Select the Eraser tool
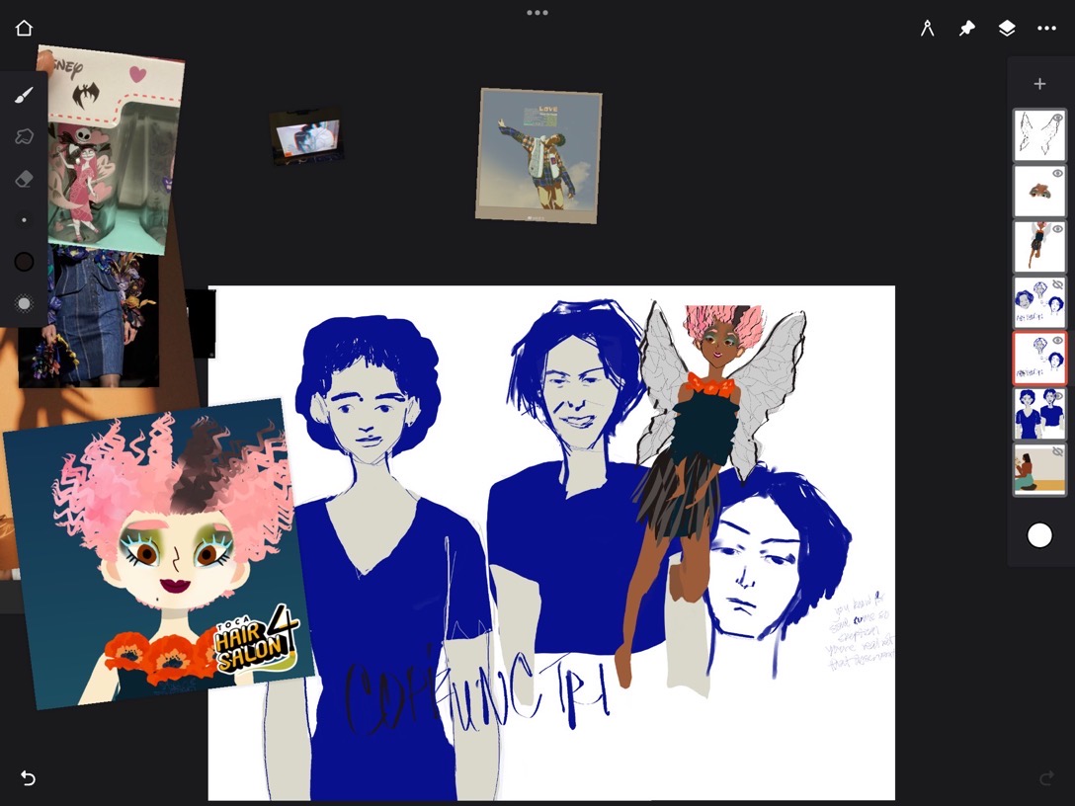The height and width of the screenshot is (806, 1075). [25, 179]
